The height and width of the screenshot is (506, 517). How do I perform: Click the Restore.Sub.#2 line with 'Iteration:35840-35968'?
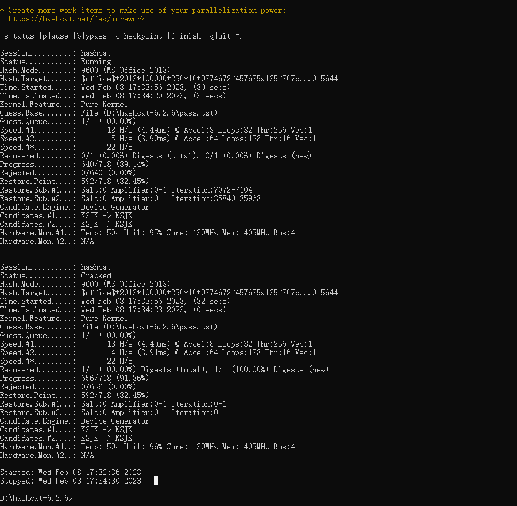(130, 198)
